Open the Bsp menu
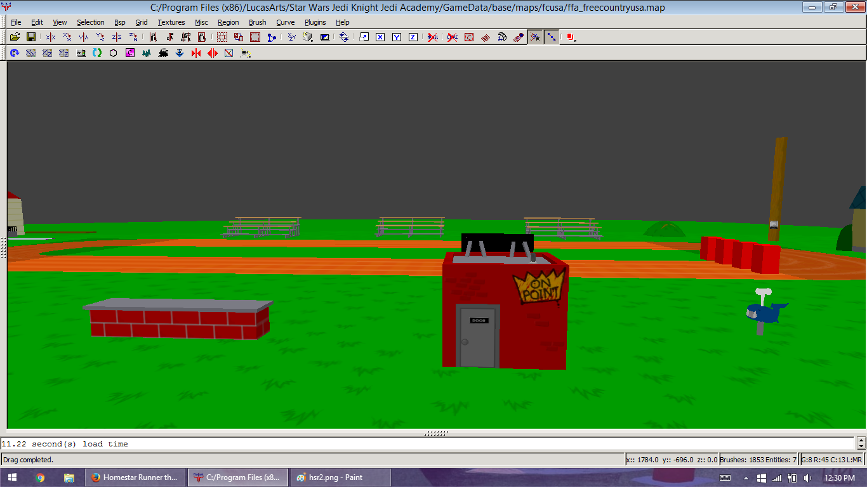 [x=120, y=22]
